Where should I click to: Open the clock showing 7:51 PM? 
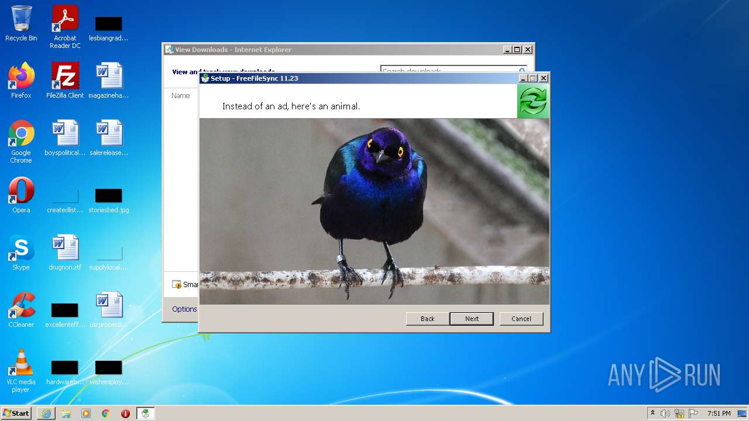(719, 413)
